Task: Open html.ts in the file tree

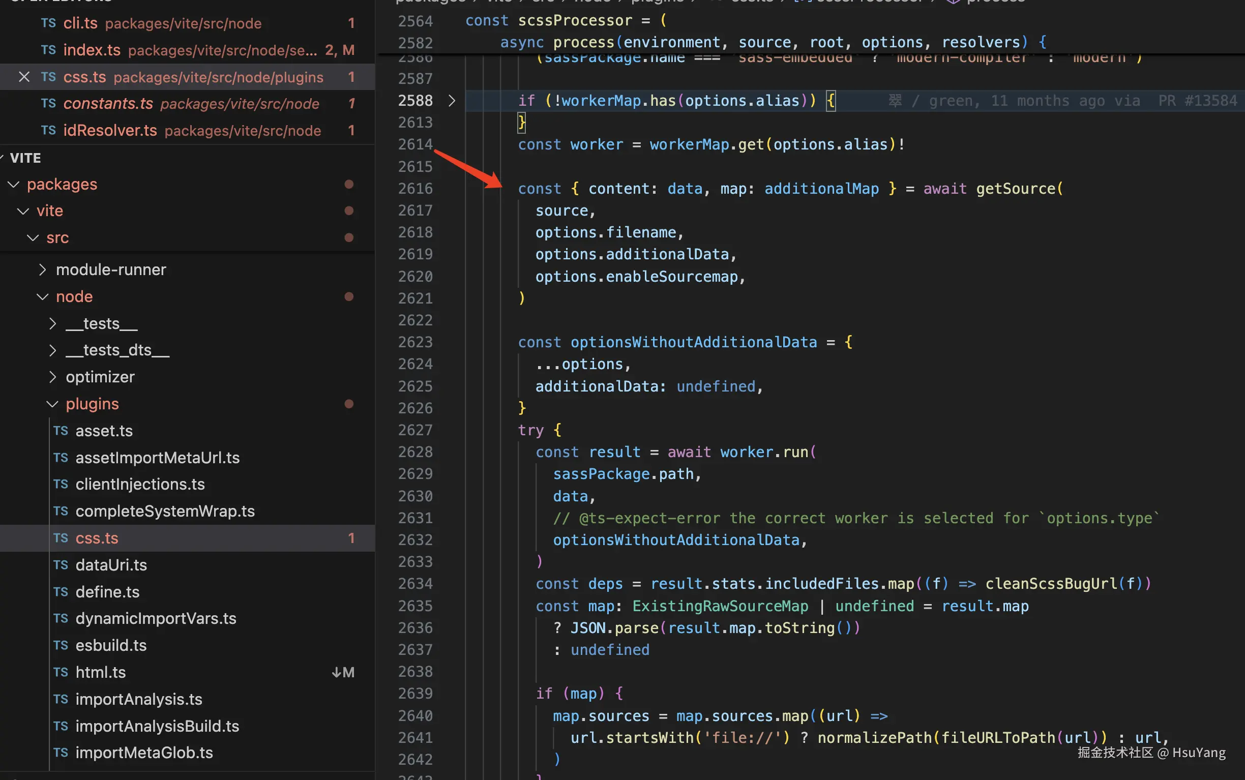Action: (x=101, y=672)
